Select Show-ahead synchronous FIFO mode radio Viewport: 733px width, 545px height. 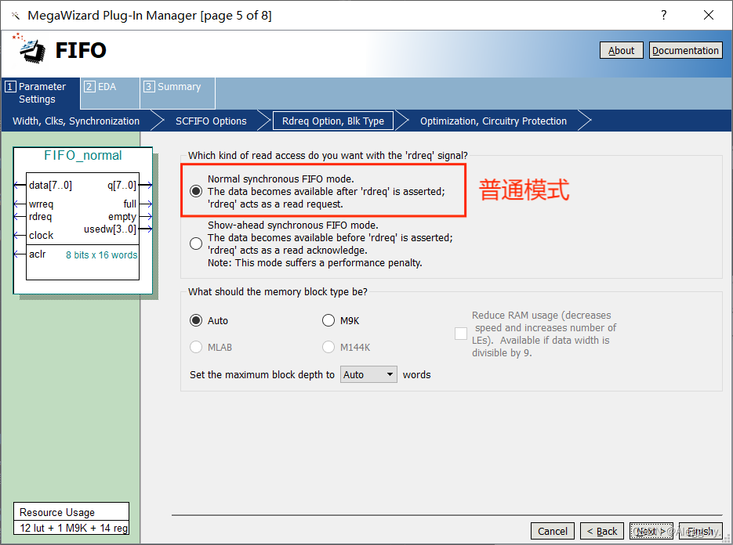click(x=196, y=244)
